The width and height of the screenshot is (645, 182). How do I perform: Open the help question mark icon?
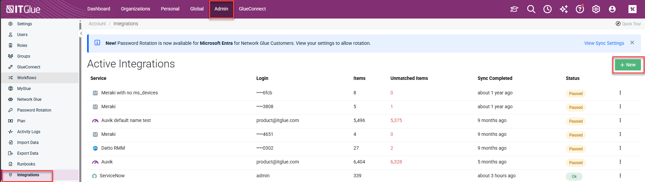coord(580,9)
